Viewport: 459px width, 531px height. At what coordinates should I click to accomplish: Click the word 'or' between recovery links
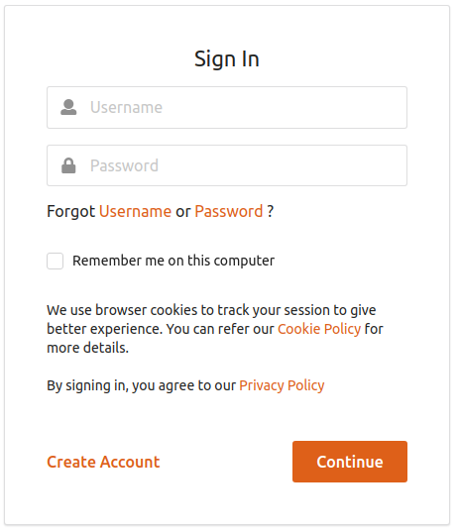(183, 212)
